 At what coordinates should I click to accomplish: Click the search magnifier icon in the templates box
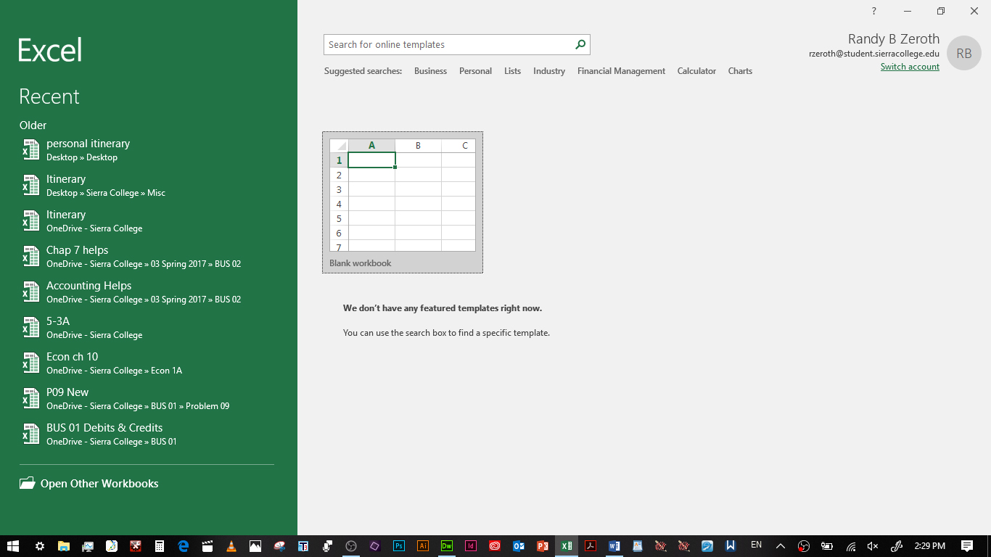[580, 44]
